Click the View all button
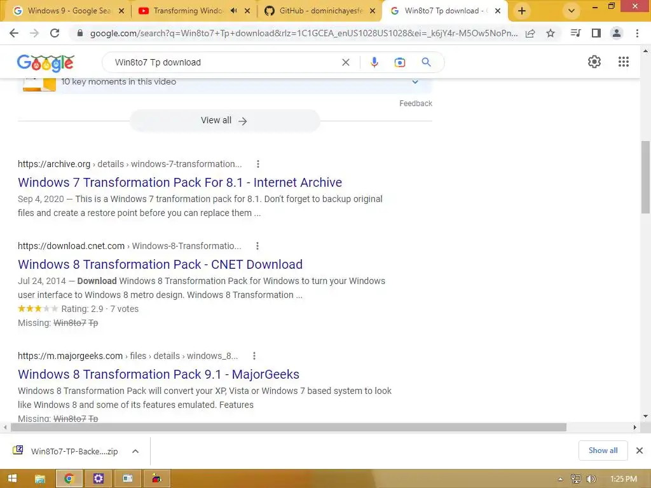Screen dimensions: 651x488 click(x=224, y=120)
